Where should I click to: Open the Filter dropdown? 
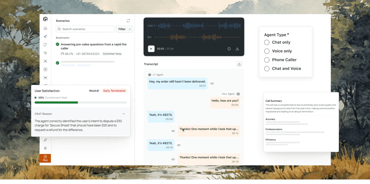point(124,29)
